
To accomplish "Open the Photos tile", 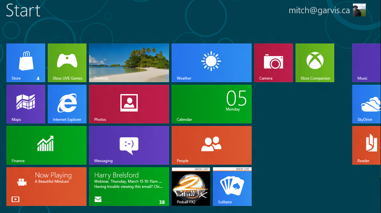I will [129, 104].
